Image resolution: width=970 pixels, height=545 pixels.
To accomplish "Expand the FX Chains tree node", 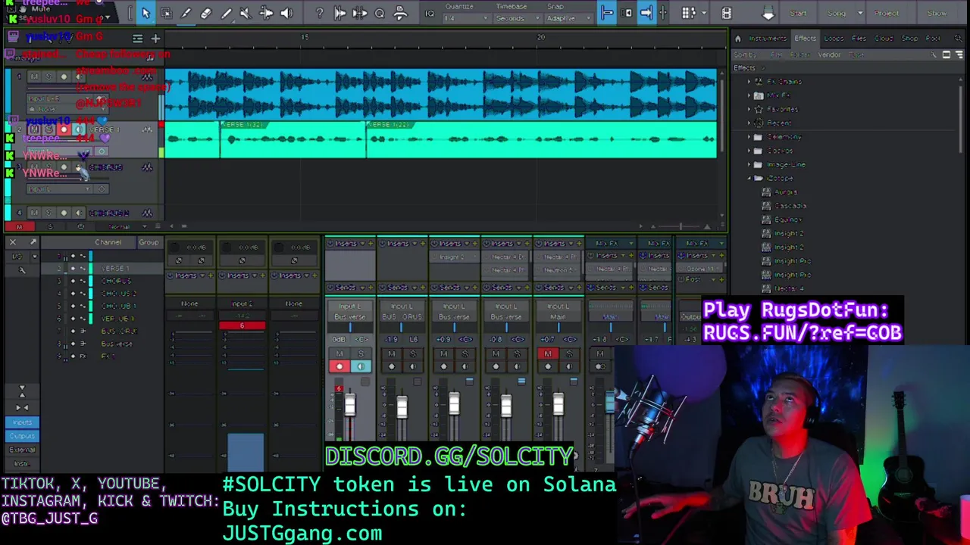I will [749, 82].
